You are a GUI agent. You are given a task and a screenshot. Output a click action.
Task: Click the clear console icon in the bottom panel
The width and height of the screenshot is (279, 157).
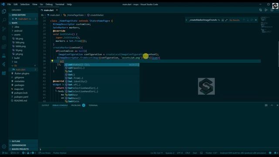coord(266,106)
